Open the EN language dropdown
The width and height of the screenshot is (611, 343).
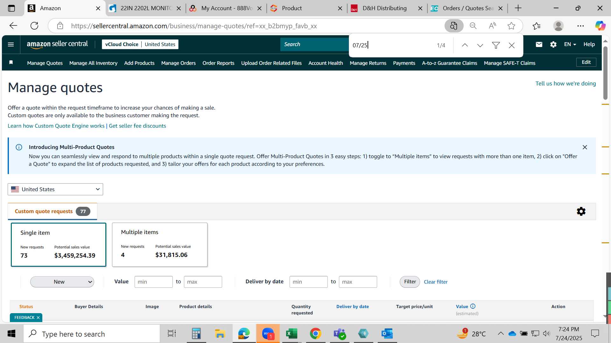tap(570, 44)
